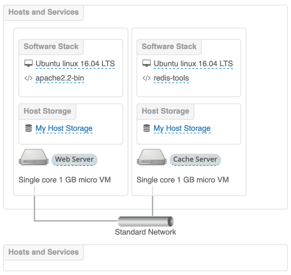Click Ubuntu linux 16.04 LTS in Web Server stack

point(75,64)
